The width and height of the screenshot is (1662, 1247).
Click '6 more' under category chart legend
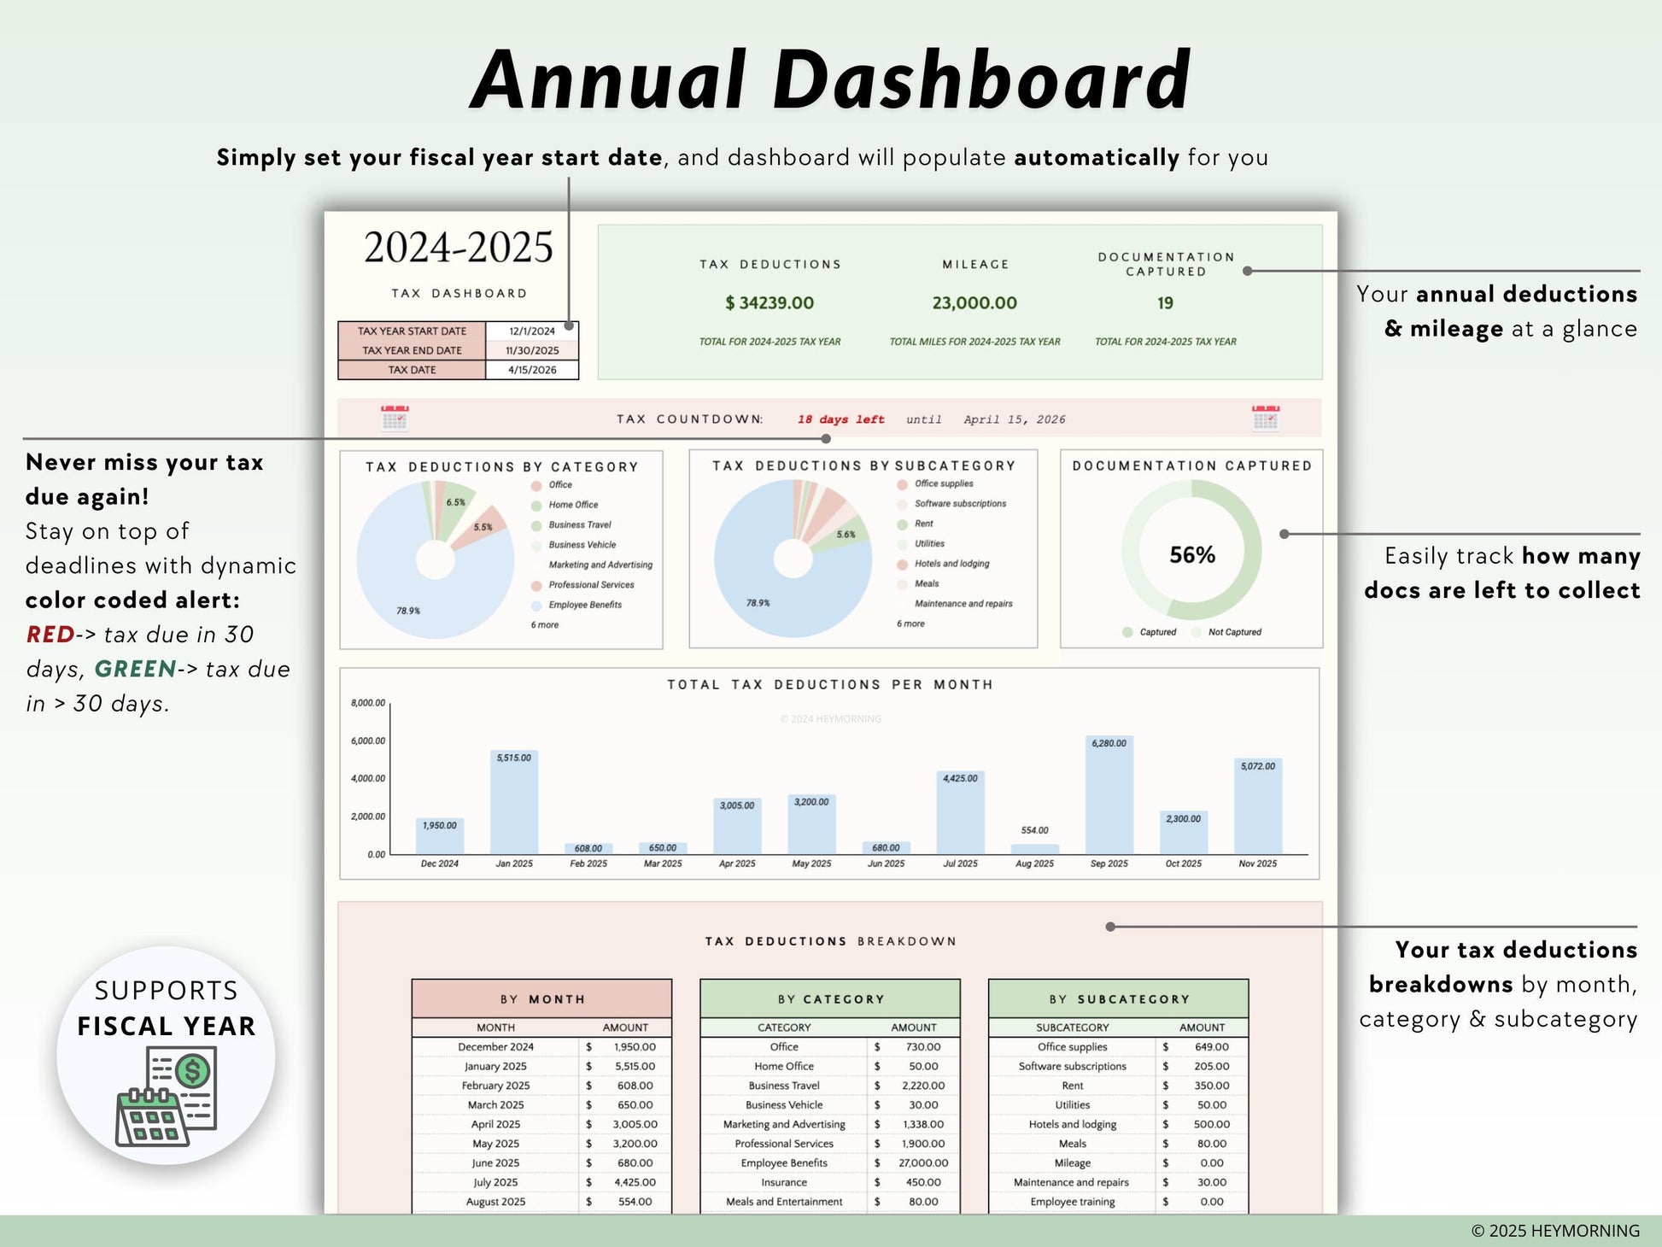coord(545,625)
